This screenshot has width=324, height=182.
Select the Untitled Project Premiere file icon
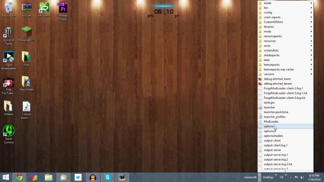pos(62,11)
